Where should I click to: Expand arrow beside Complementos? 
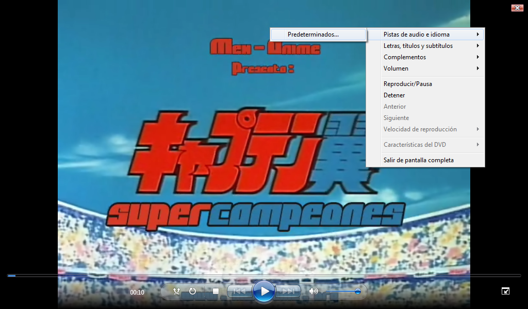[478, 57]
